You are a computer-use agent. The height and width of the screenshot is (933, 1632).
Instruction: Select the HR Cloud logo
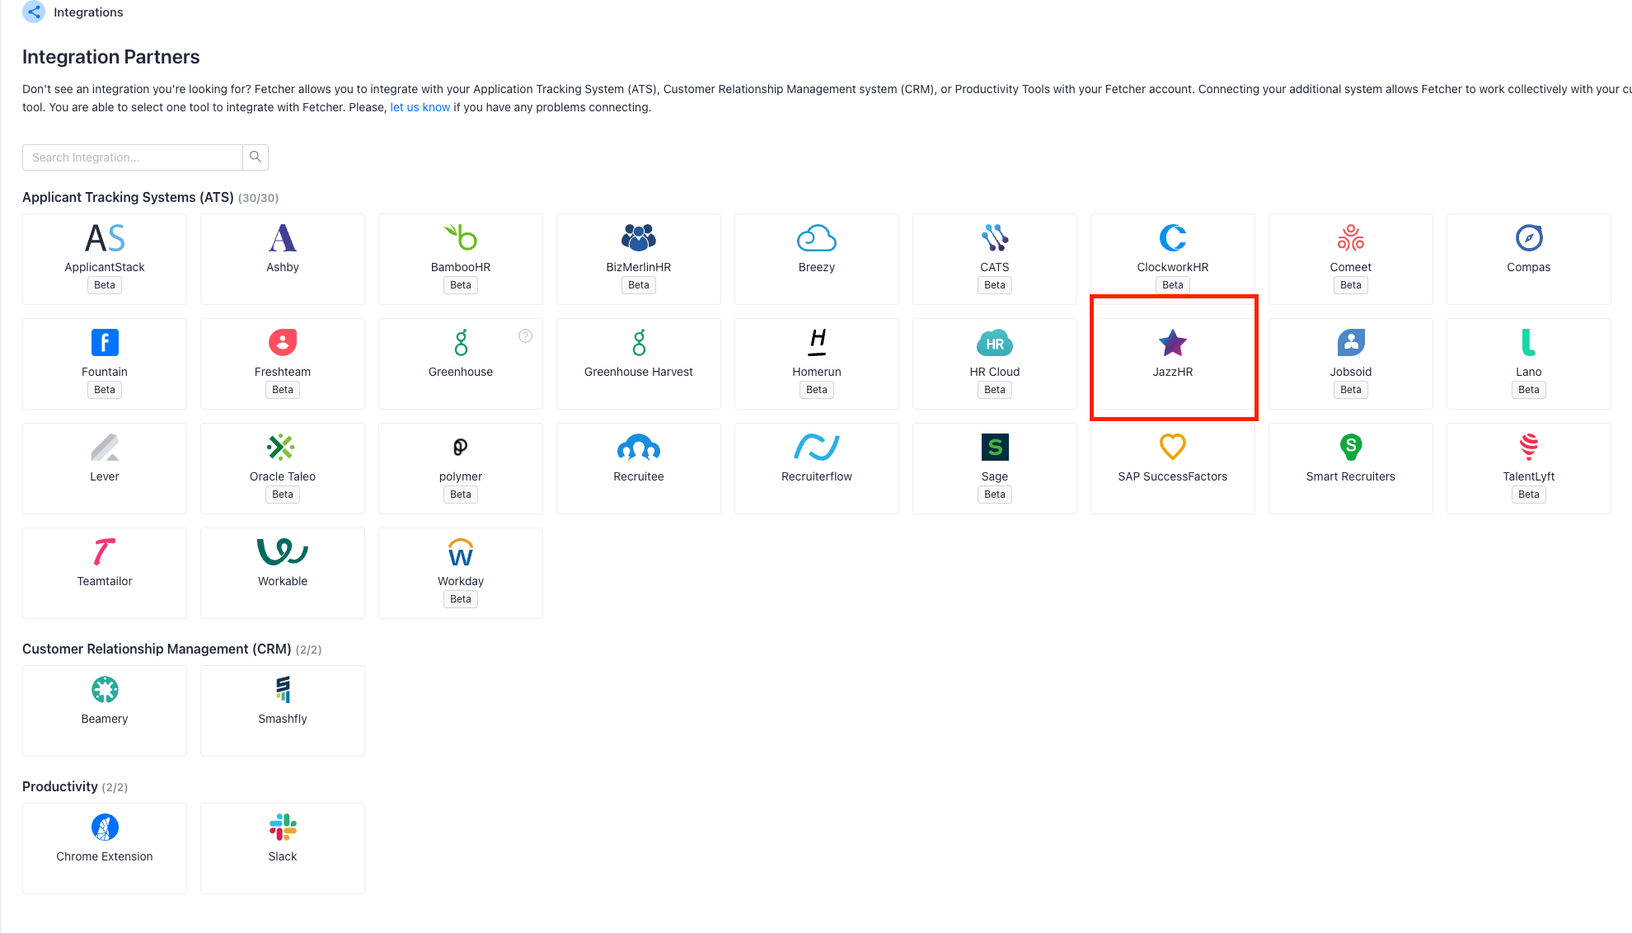(x=995, y=343)
